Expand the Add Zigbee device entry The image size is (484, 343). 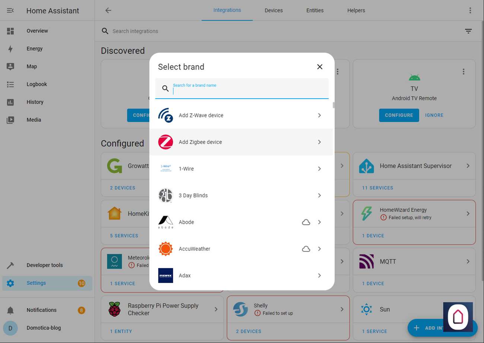[319, 142]
